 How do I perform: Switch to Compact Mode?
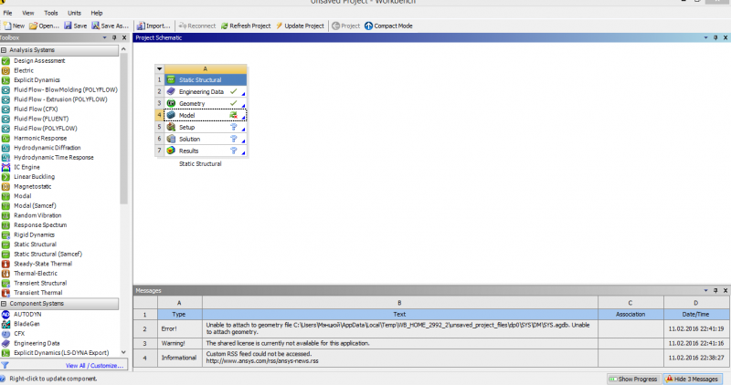click(x=388, y=26)
